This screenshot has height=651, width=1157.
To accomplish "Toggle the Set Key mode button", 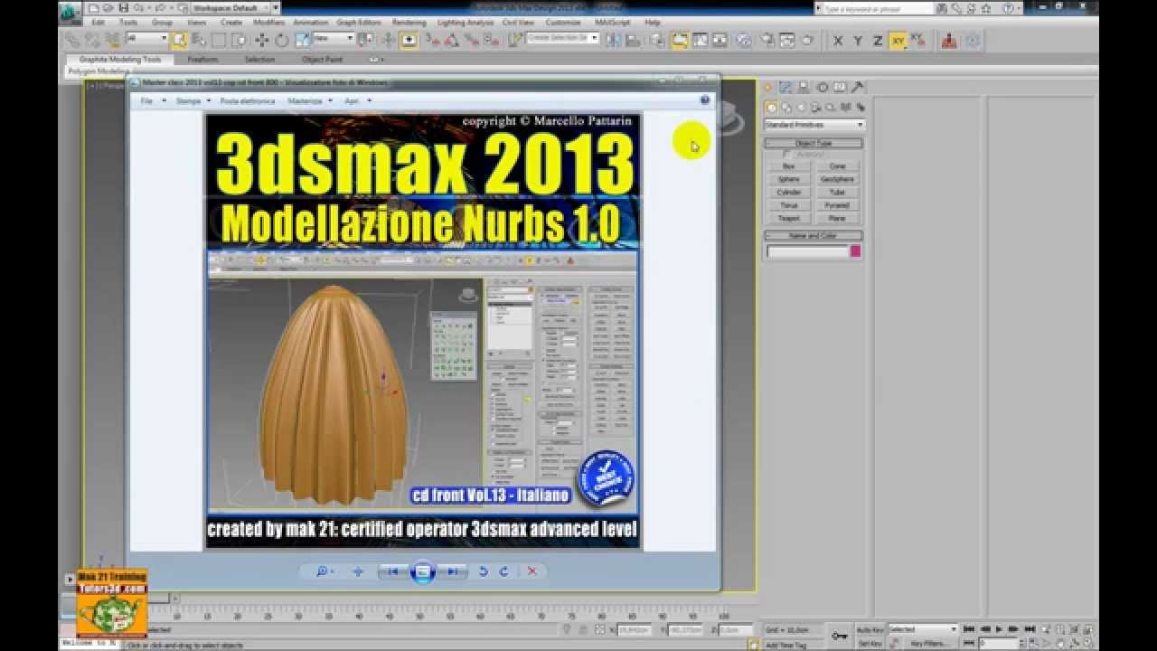I will point(870,643).
